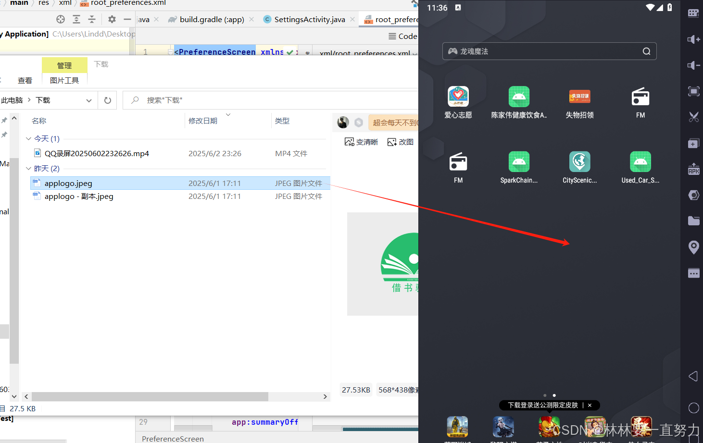Screen dimensions: 703x443
Task: Open the xml/root_preferences.xml dropdown in the editor
Action: pyautogui.click(x=414, y=53)
